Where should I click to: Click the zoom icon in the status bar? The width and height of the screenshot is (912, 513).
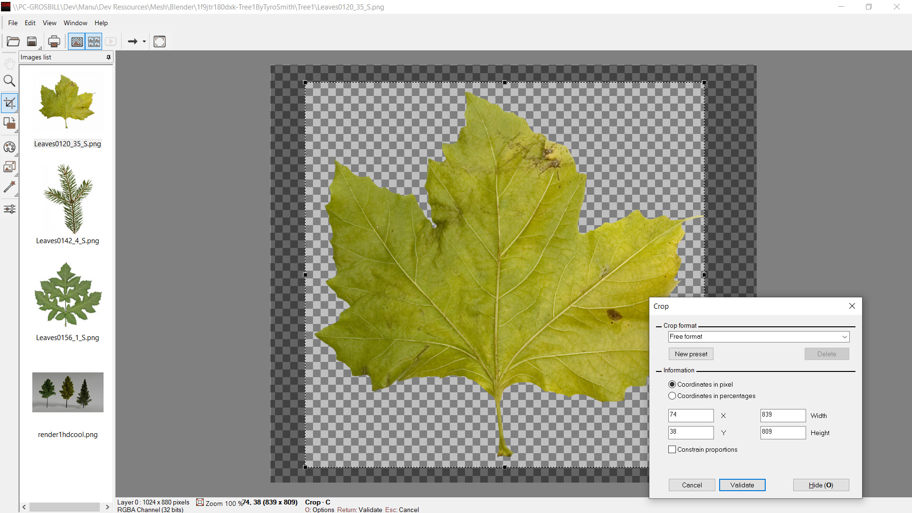pyautogui.click(x=200, y=502)
